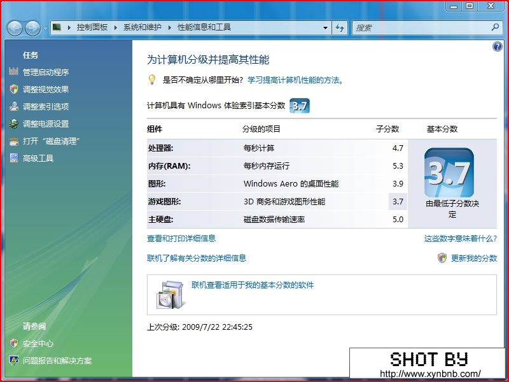Open recent pages dropdown beside the nav arrows

45,28
